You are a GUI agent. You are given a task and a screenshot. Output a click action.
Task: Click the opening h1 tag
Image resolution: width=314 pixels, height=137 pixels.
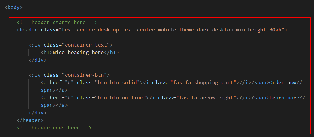[47, 53]
